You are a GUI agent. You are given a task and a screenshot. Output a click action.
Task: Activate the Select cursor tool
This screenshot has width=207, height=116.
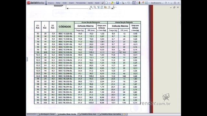point(134,3)
